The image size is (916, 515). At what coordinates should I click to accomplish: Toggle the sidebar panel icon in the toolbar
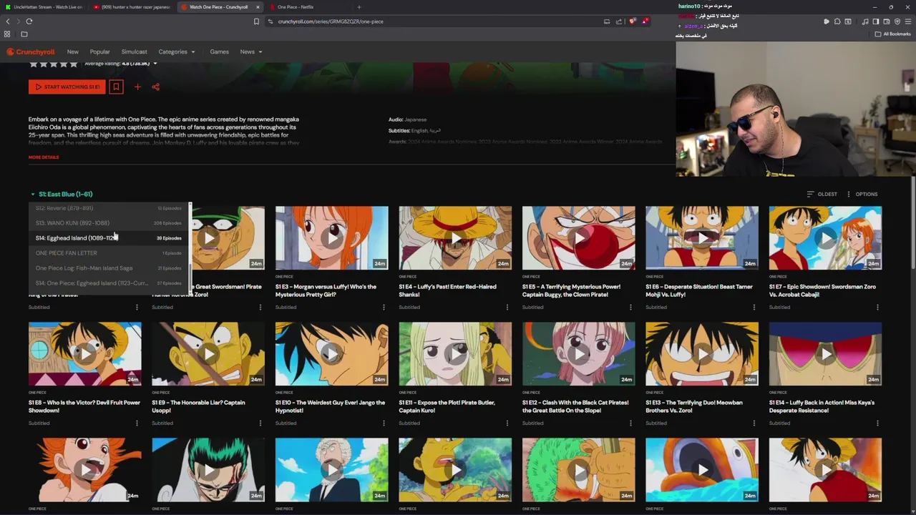(875, 21)
